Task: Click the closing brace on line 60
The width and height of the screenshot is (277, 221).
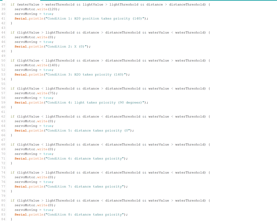Action: (x=11, y=107)
